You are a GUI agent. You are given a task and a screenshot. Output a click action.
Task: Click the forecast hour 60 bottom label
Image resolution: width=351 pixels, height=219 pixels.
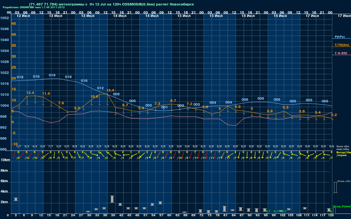point(169,215)
